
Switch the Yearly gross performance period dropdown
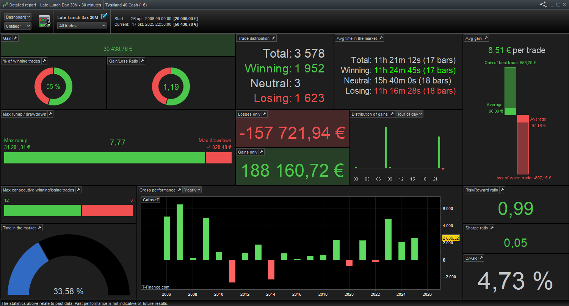(192, 190)
